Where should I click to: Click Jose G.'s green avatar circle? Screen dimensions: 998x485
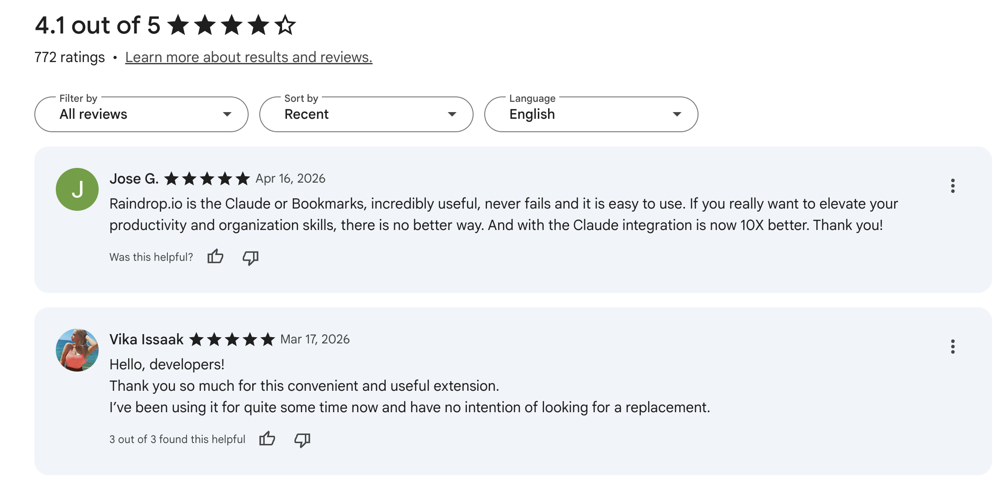click(x=76, y=188)
